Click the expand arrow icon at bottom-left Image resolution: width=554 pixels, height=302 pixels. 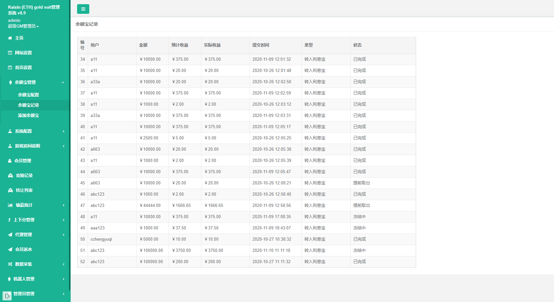click(x=7, y=296)
